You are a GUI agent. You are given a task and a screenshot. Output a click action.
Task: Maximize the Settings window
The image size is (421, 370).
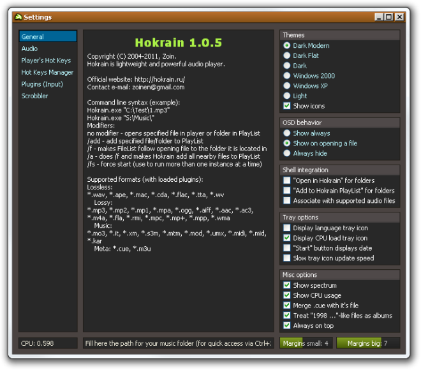pyautogui.click(x=389, y=17)
